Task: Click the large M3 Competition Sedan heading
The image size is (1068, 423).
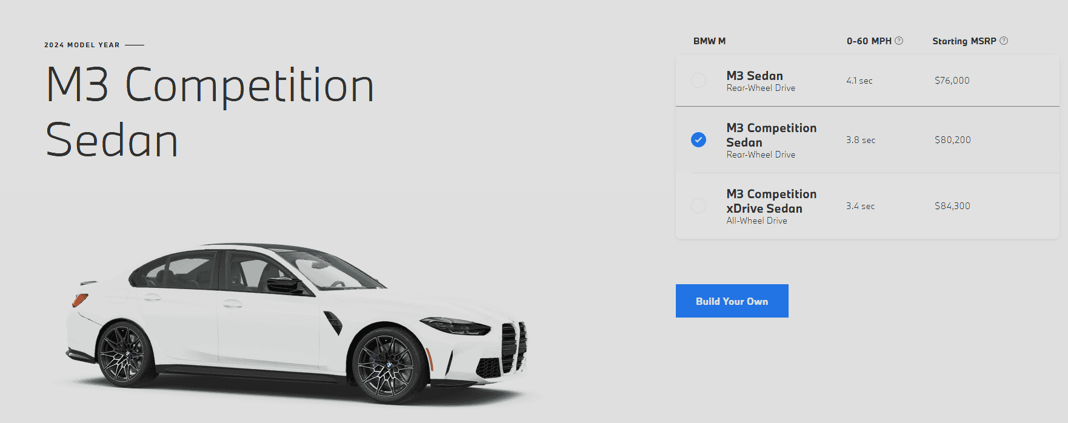Action: [x=210, y=113]
